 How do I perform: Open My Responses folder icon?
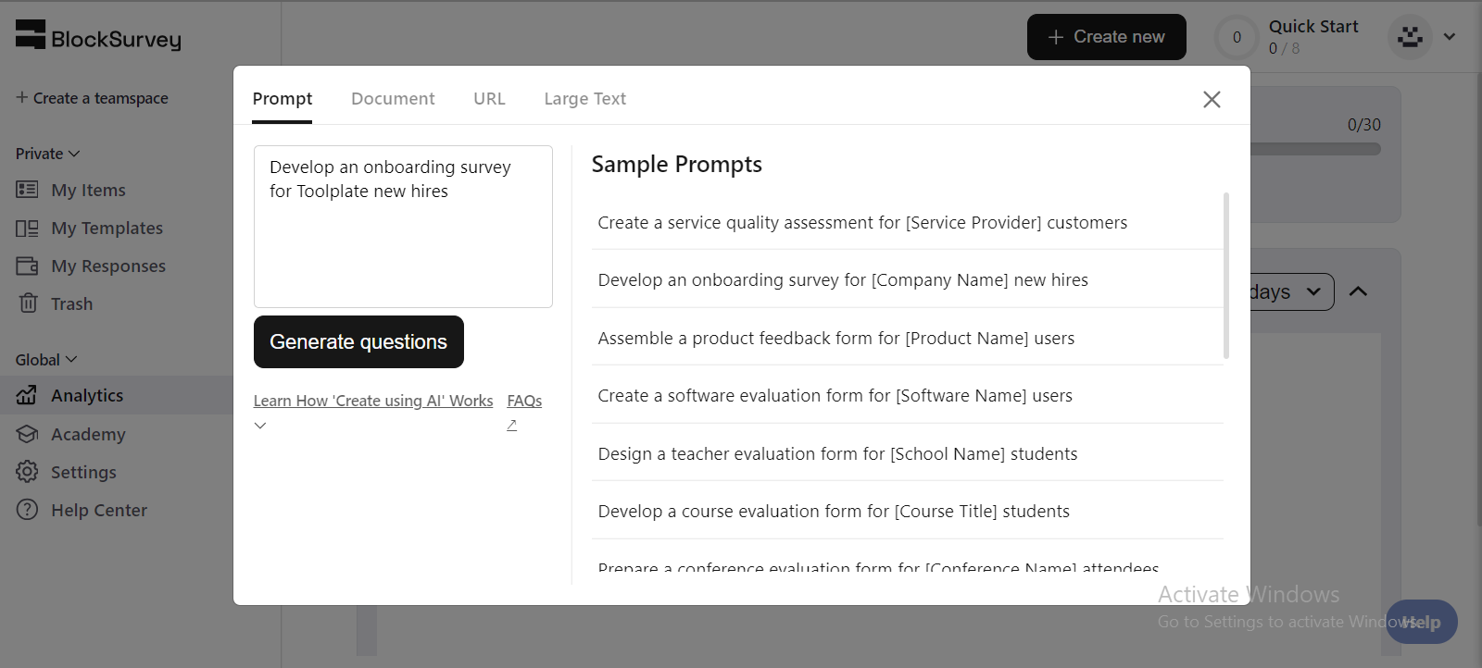(27, 266)
